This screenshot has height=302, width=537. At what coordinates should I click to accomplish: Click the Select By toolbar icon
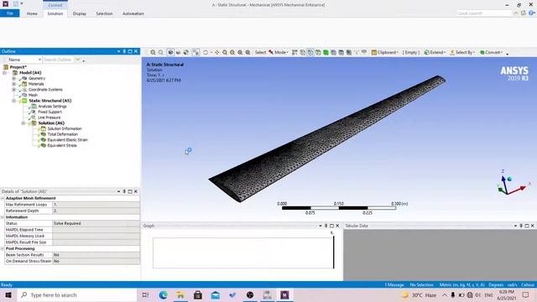tap(452, 52)
